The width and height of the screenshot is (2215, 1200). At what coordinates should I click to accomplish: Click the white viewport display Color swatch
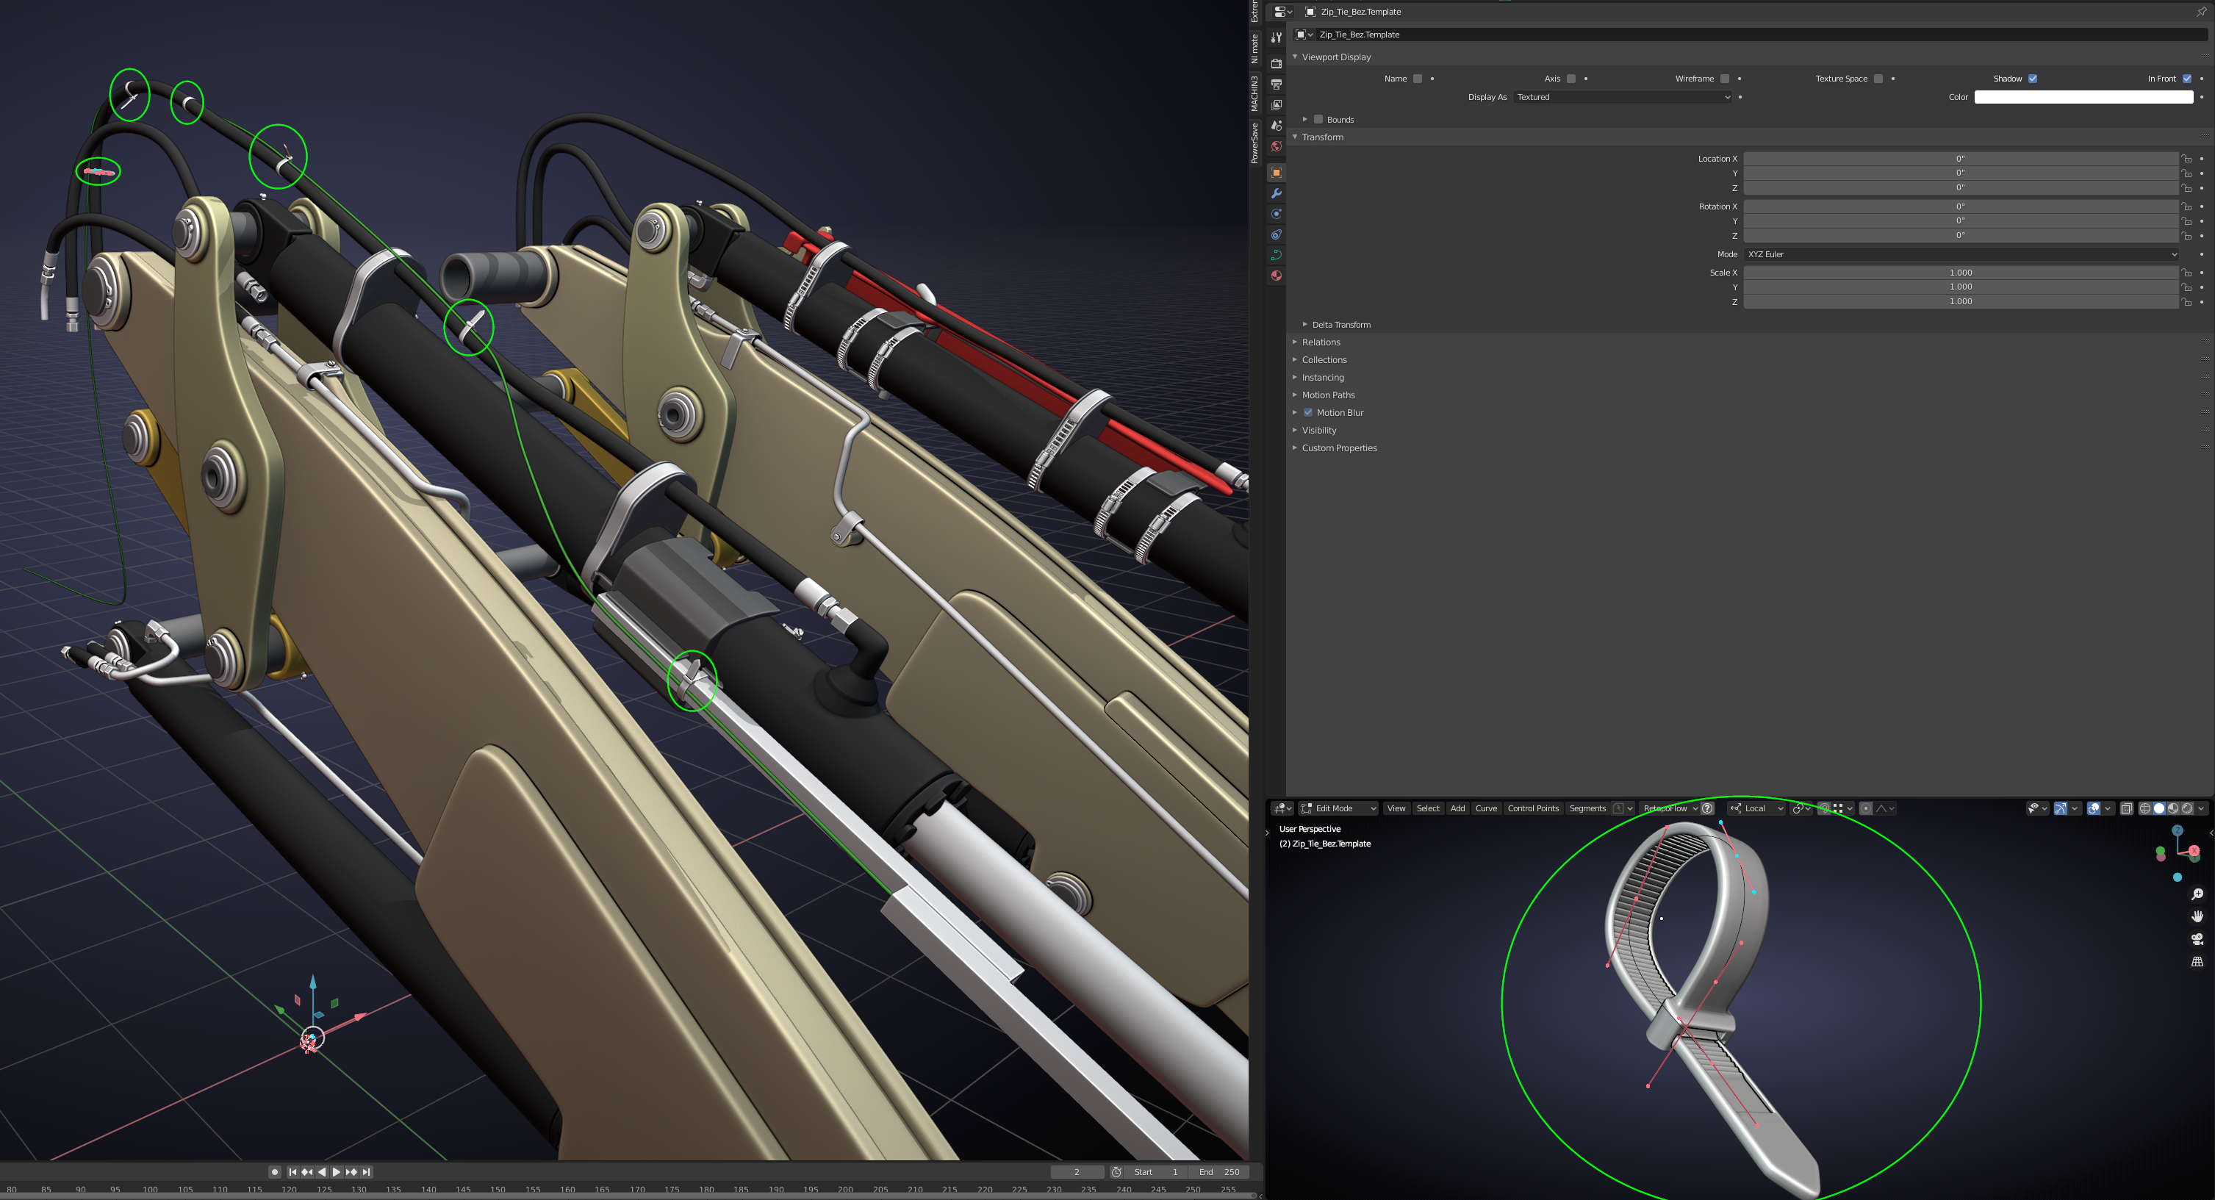click(x=2083, y=97)
